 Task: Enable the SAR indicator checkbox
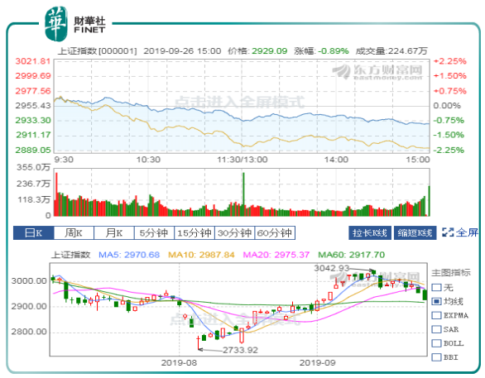(436, 329)
